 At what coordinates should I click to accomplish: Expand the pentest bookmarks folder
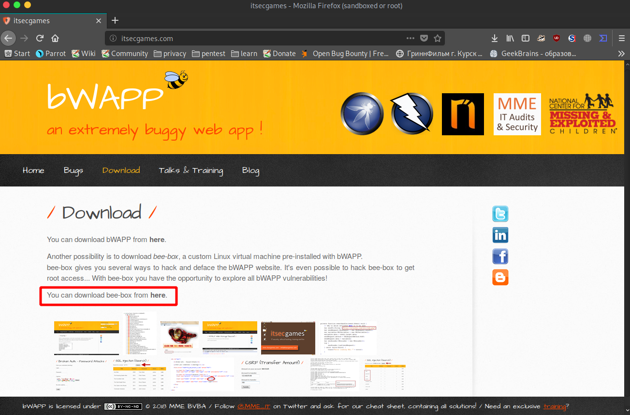(x=208, y=54)
